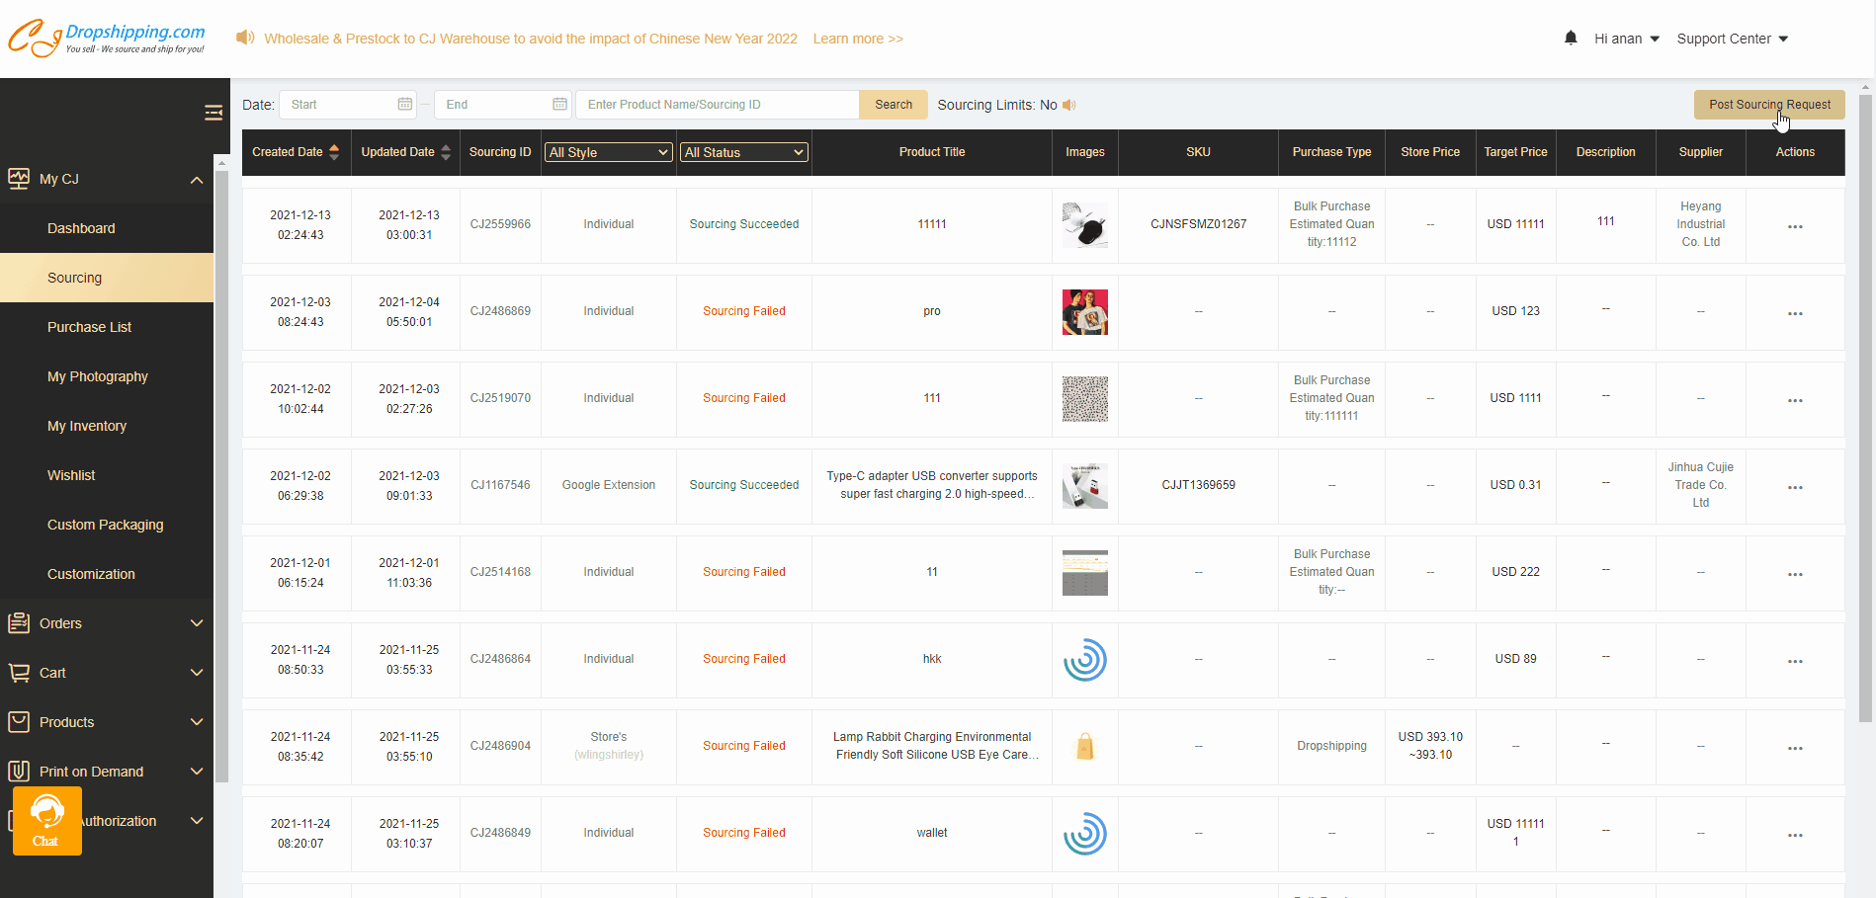
Task: Click the Sourcing Limits speaker icon
Action: pyautogui.click(x=1069, y=105)
